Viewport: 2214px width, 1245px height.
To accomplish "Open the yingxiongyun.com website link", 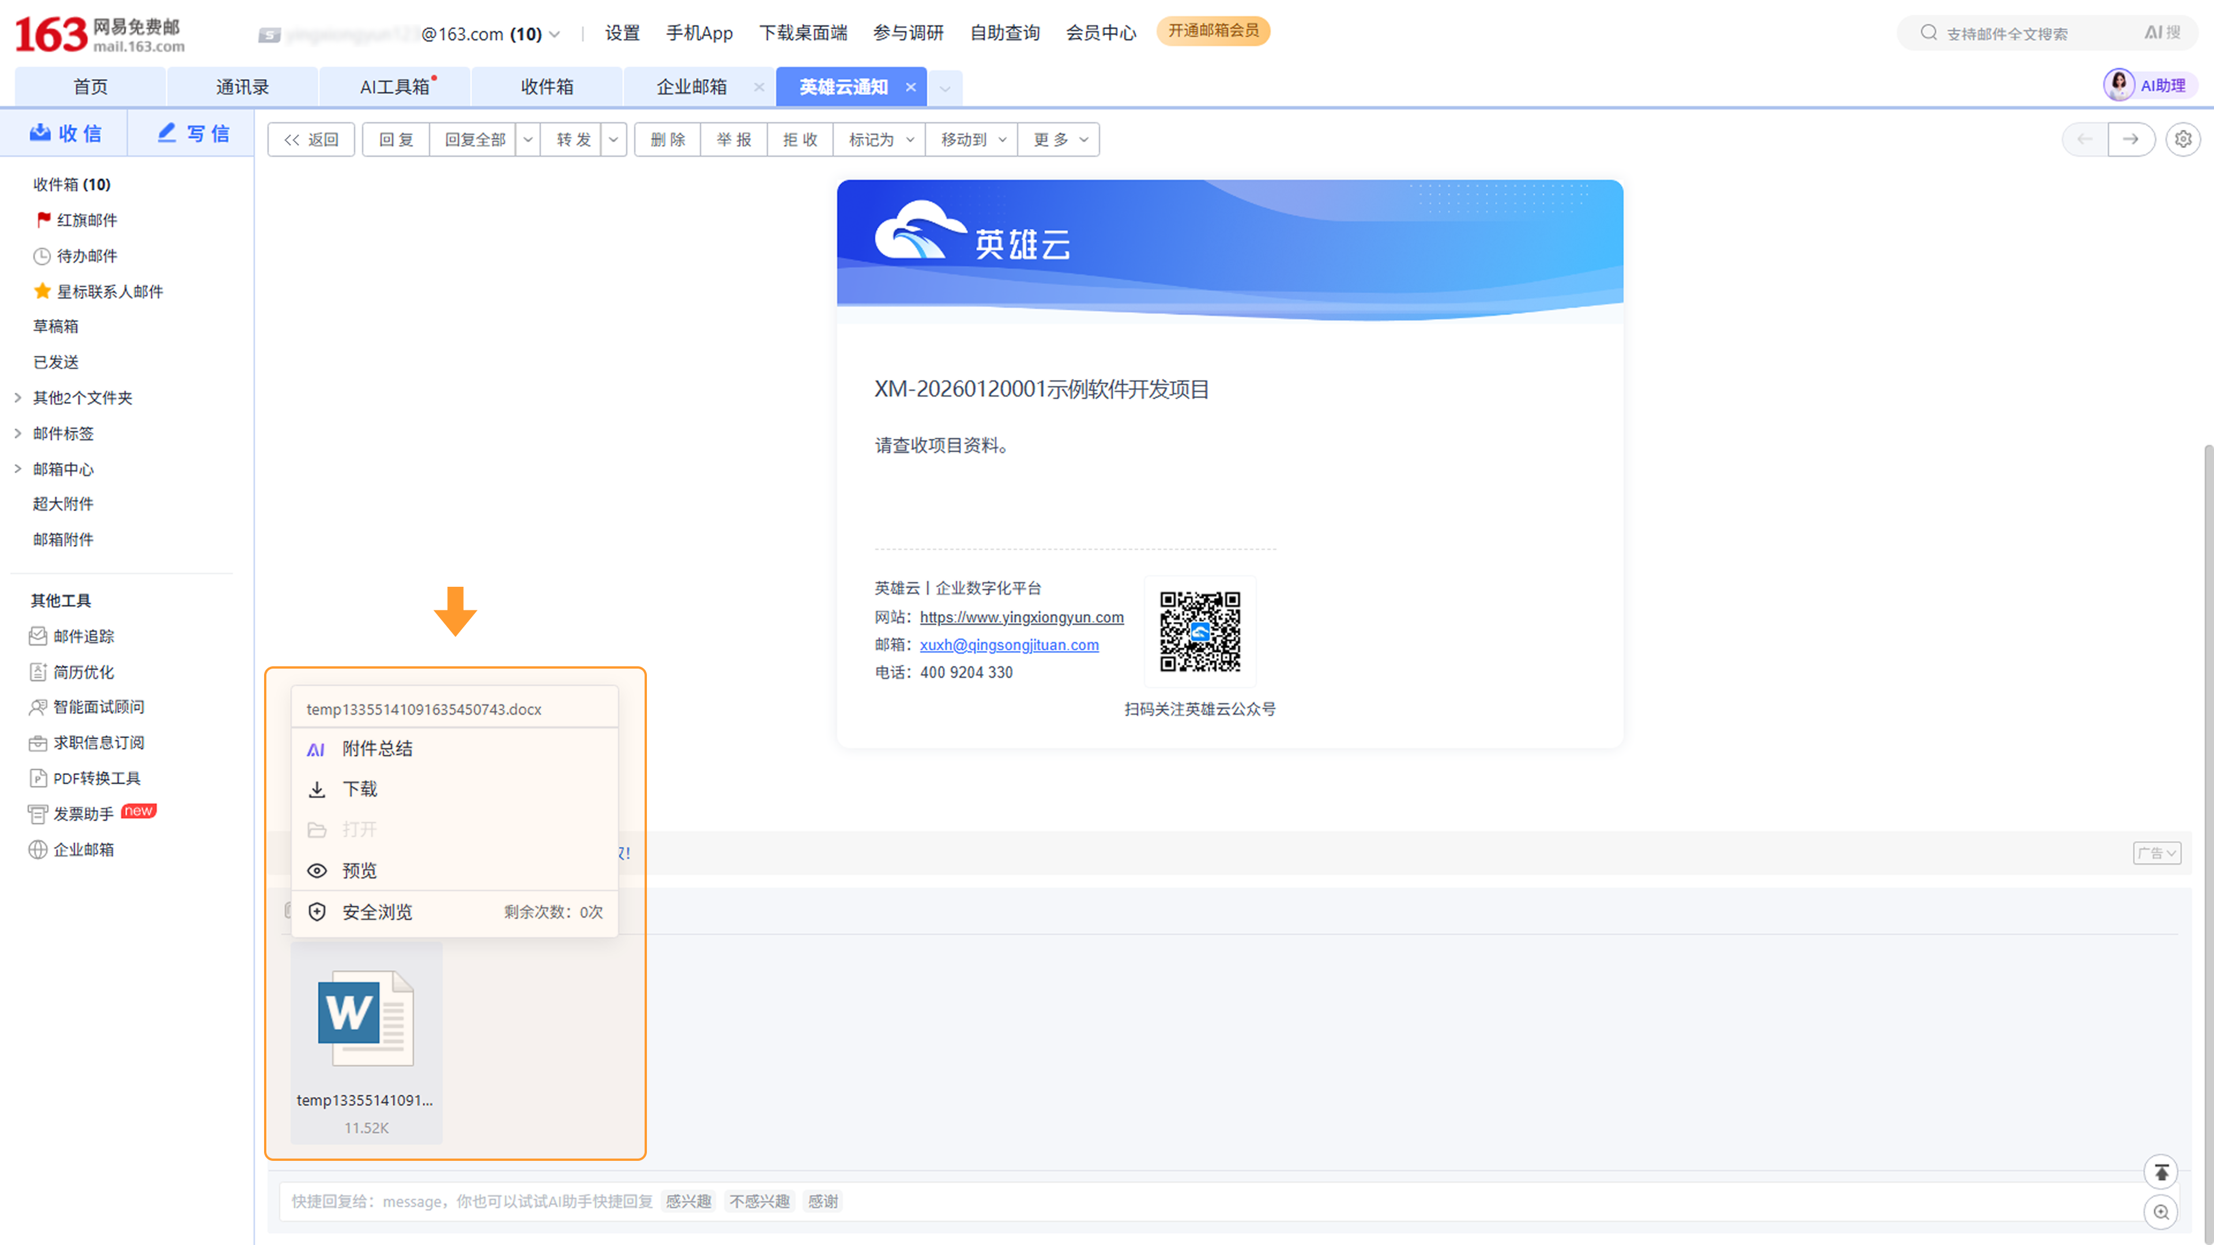I will coord(1021,617).
